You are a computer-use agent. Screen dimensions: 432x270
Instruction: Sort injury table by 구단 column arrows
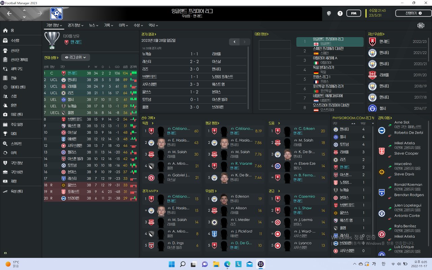pyautogui.click(x=353, y=124)
